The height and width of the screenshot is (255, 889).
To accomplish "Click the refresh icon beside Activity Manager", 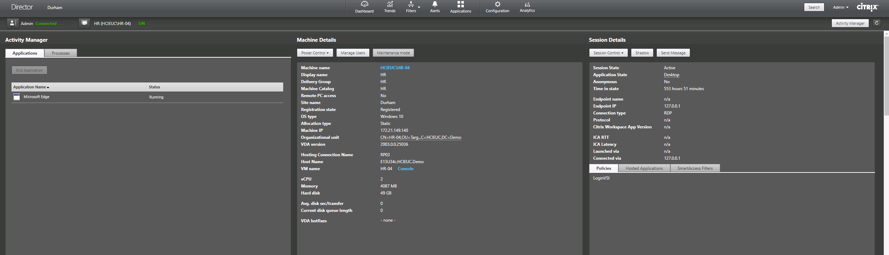I will point(876,23).
